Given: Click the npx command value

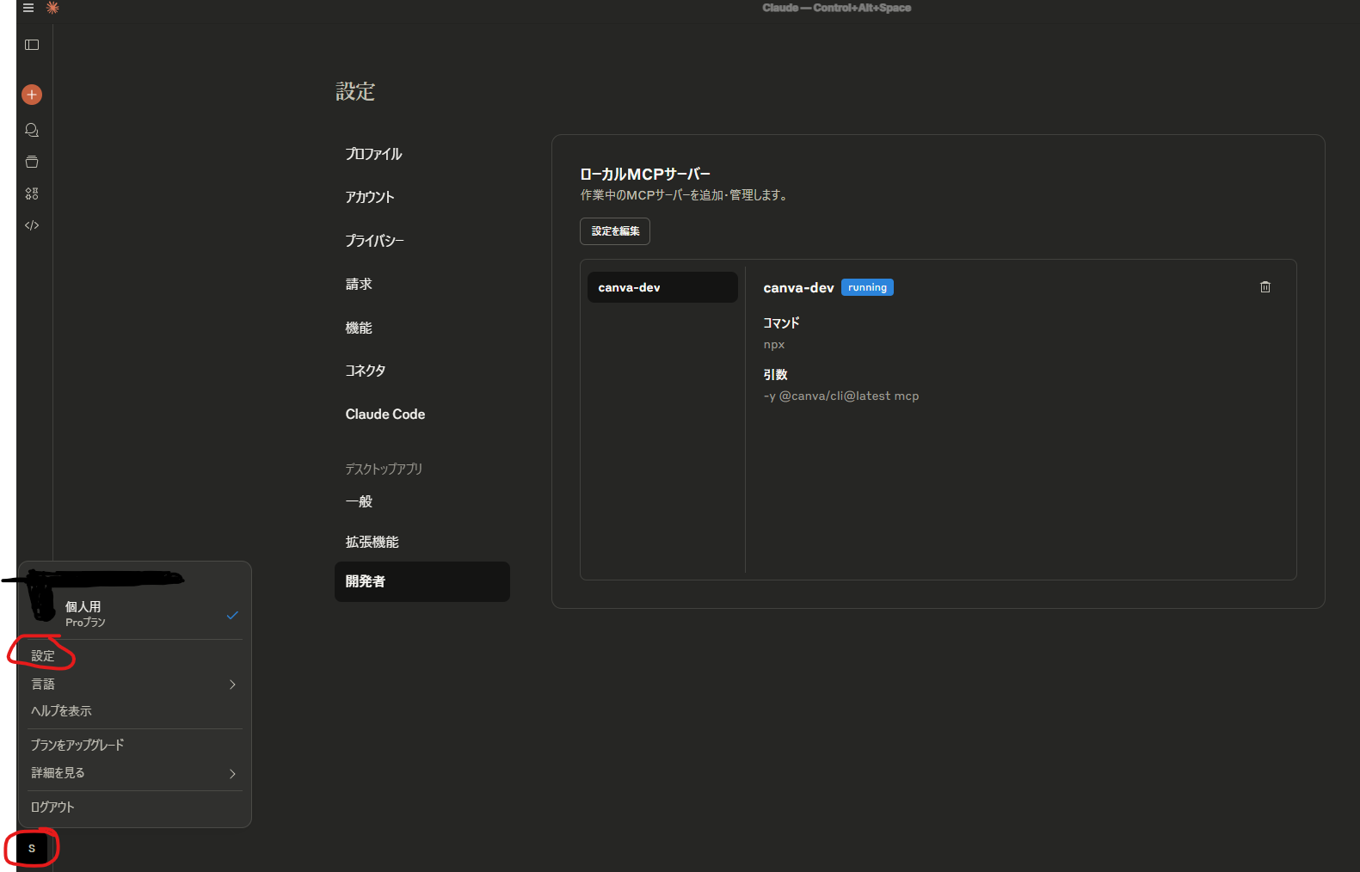Looking at the screenshot, I should [774, 345].
